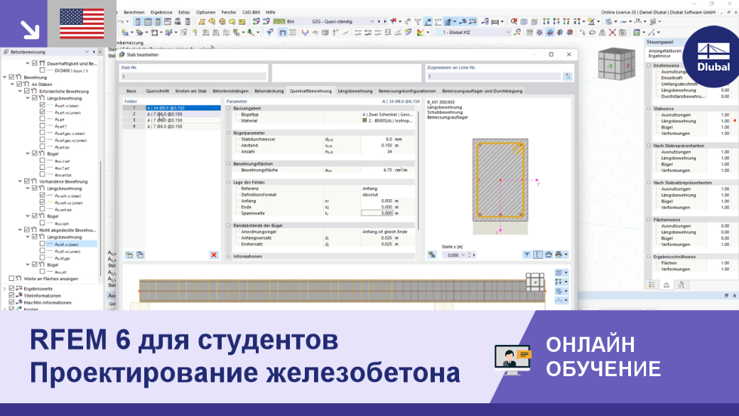Switch to the Längsbewehrung tab
This screenshot has height=416, width=739.
355,91
